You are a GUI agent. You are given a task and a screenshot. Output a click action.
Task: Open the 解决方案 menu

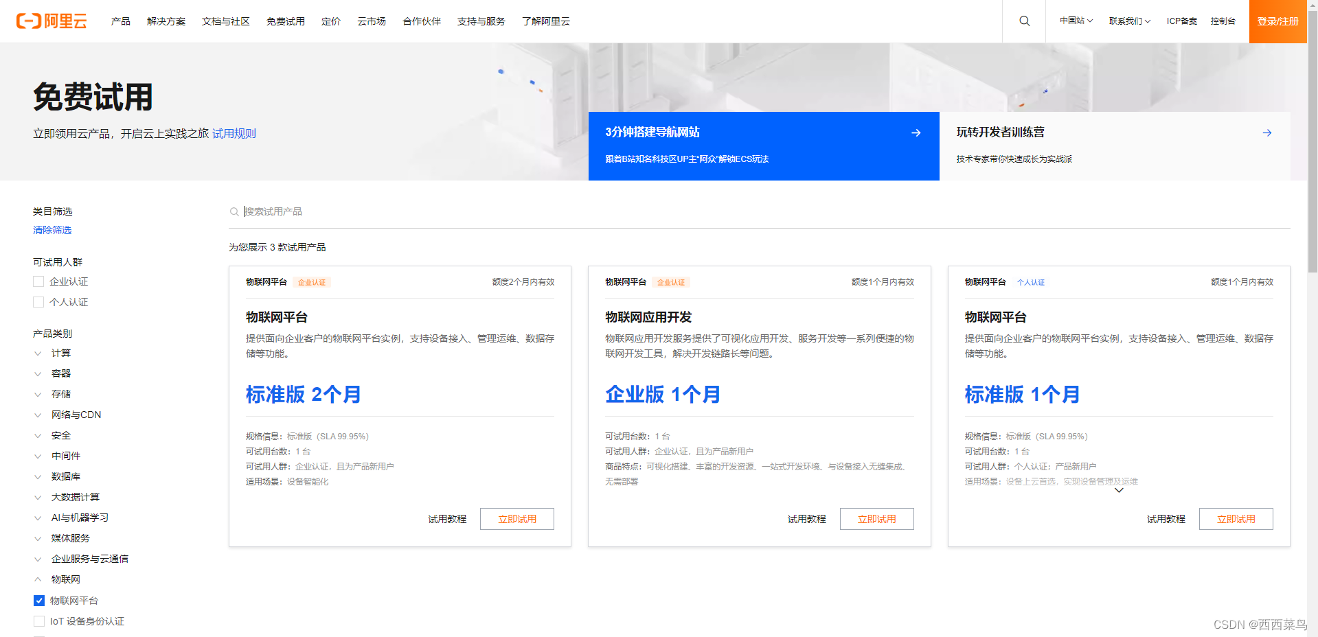coord(166,21)
